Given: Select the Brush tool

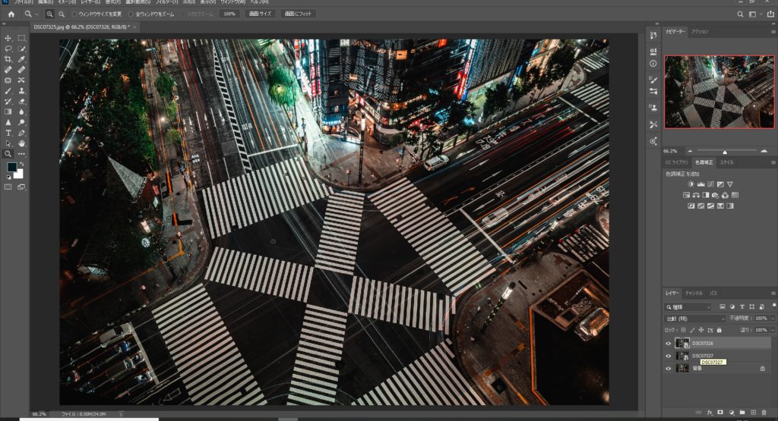Looking at the screenshot, I should [8, 90].
